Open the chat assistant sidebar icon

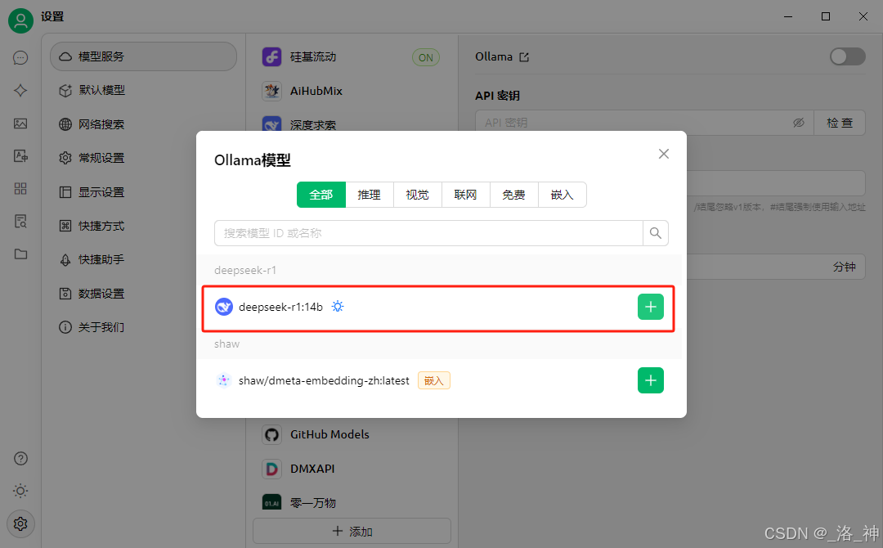coord(20,58)
